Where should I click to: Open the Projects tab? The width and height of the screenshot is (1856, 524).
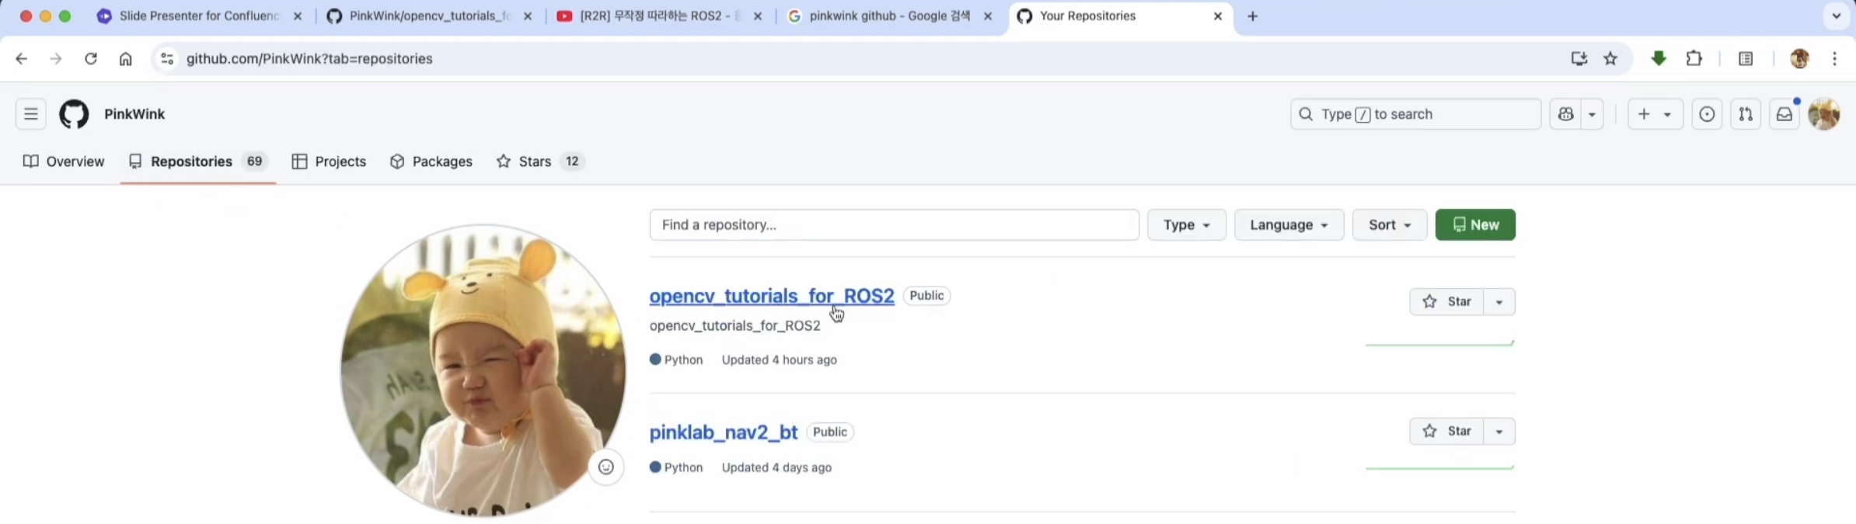click(x=329, y=161)
